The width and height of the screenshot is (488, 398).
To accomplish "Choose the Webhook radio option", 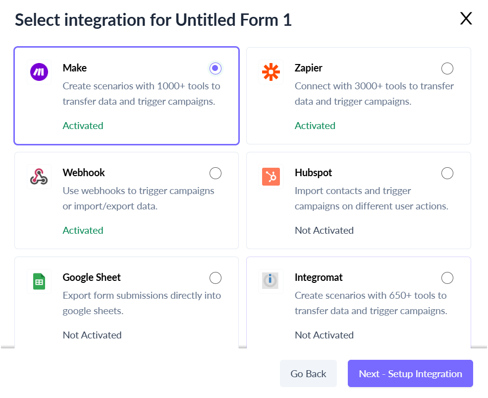I will 216,173.
